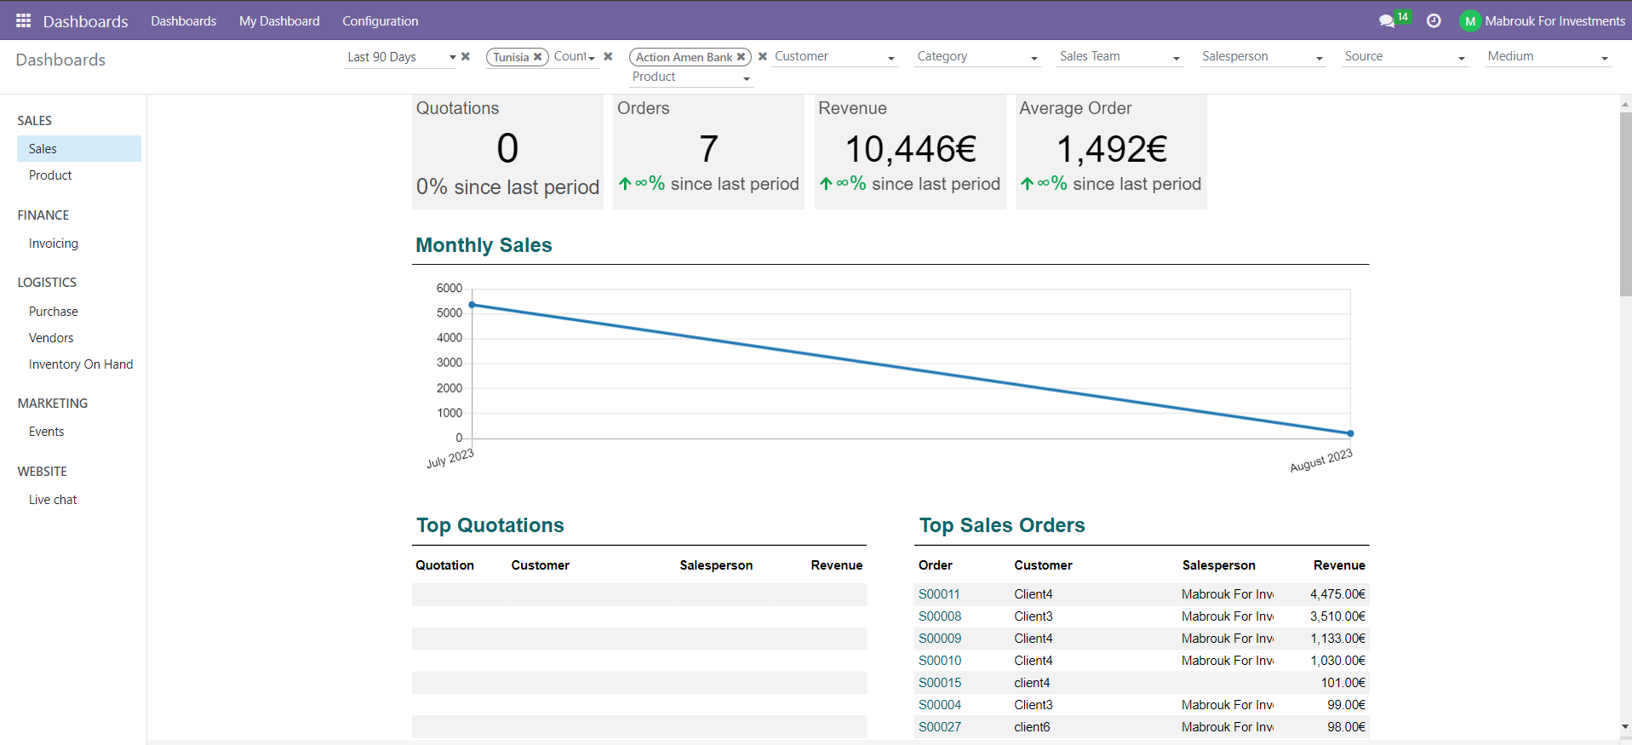Remove the Tunisia country tag
Screen dimensions: 1632x745
537,57
